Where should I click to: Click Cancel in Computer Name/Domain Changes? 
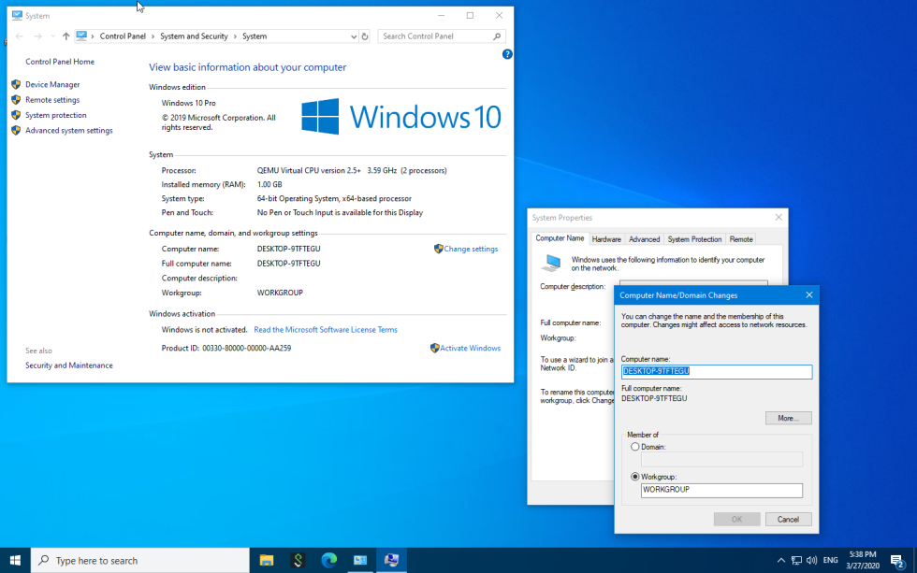(788, 519)
